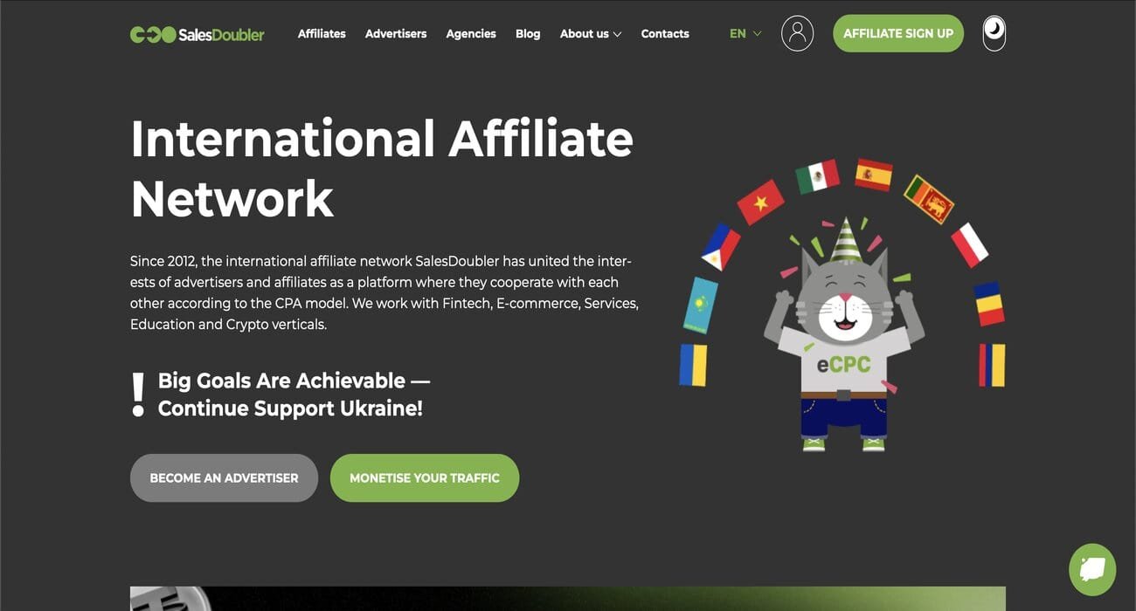This screenshot has width=1136, height=611.
Task: Click the eCPC cat mascot
Action: (843, 340)
